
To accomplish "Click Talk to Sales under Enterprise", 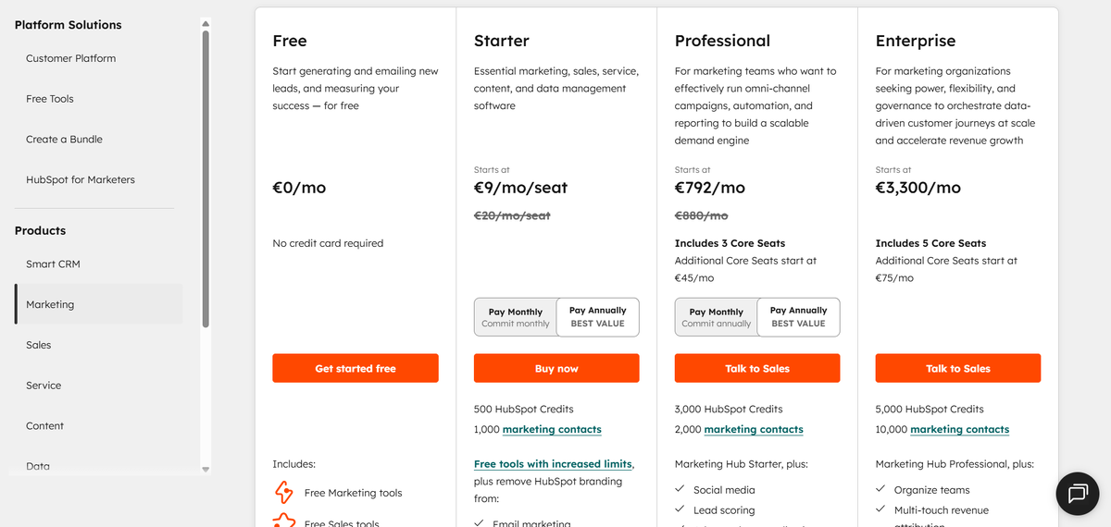I will [958, 368].
